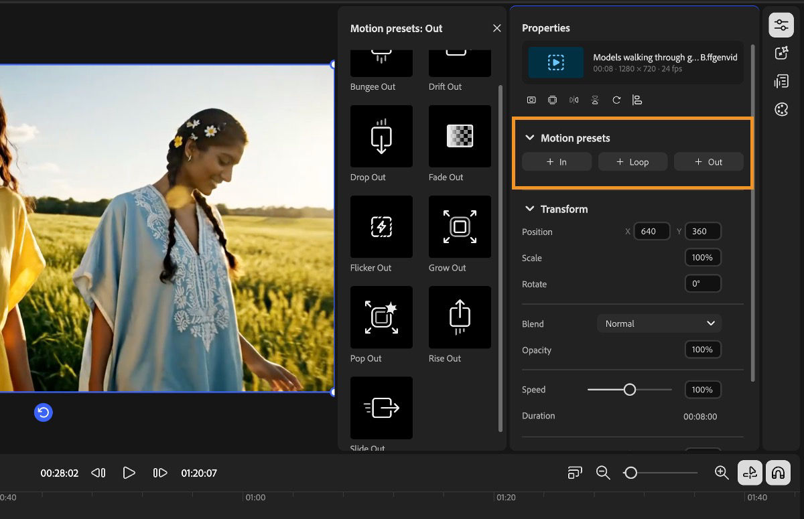The height and width of the screenshot is (519, 804).
Task: Open the Blend mode dropdown
Action: pyautogui.click(x=659, y=323)
